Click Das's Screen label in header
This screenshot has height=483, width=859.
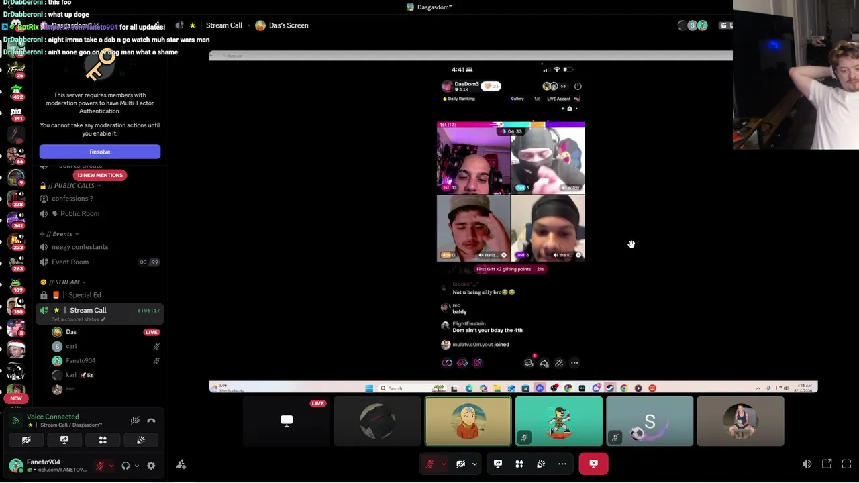click(289, 25)
